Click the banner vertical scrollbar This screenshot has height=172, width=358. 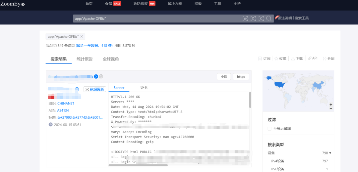250,100
